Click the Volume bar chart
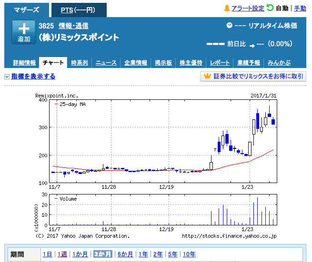Image resolution: width=312 pixels, height=262 pixels. point(163,210)
